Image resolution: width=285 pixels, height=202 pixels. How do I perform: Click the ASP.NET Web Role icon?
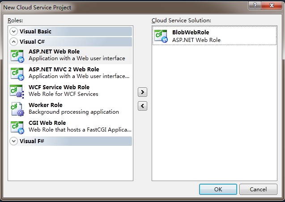[17, 55]
